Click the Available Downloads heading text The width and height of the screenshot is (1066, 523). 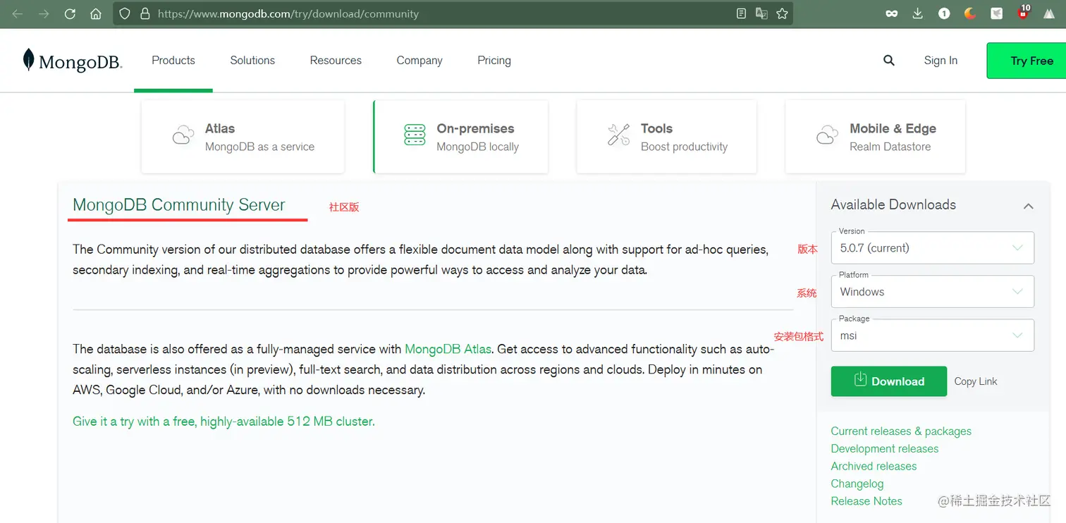(x=893, y=205)
